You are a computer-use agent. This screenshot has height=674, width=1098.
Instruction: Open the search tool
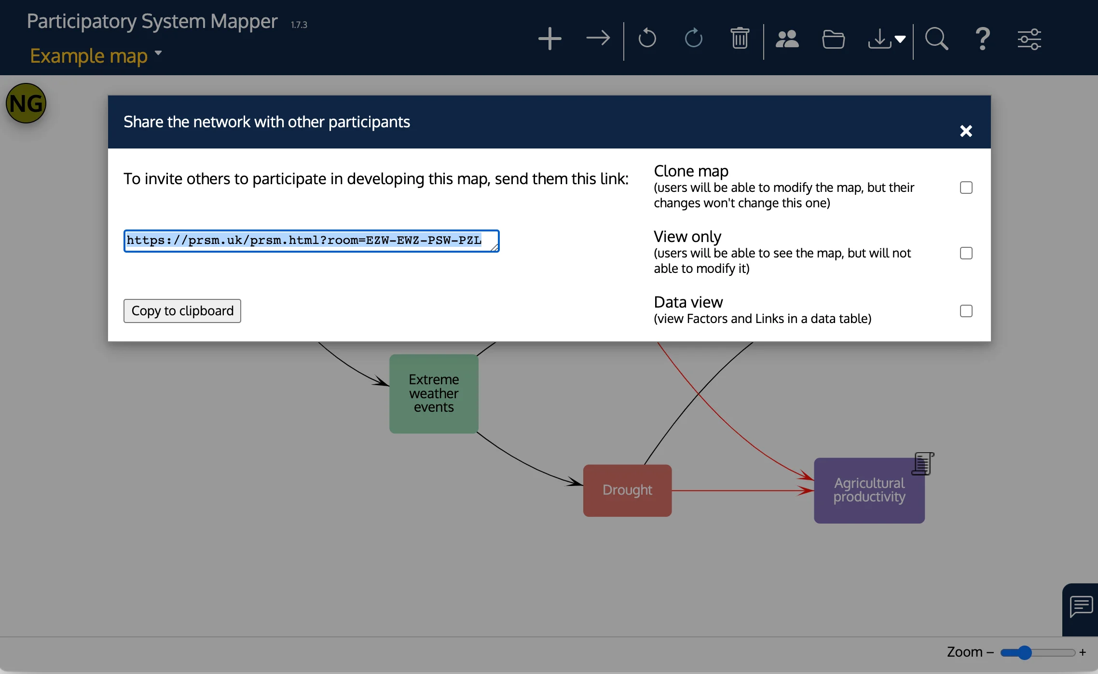pyautogui.click(x=936, y=39)
